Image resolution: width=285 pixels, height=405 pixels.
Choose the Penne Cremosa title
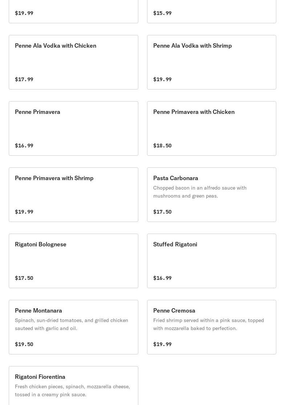(x=174, y=311)
